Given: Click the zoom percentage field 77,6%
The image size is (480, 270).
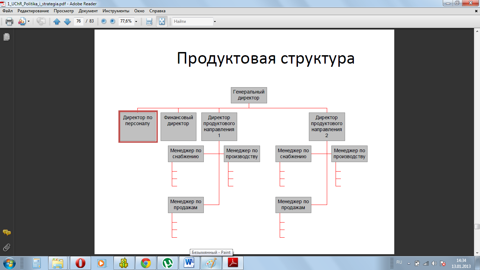Looking at the screenshot, I should [126, 21].
